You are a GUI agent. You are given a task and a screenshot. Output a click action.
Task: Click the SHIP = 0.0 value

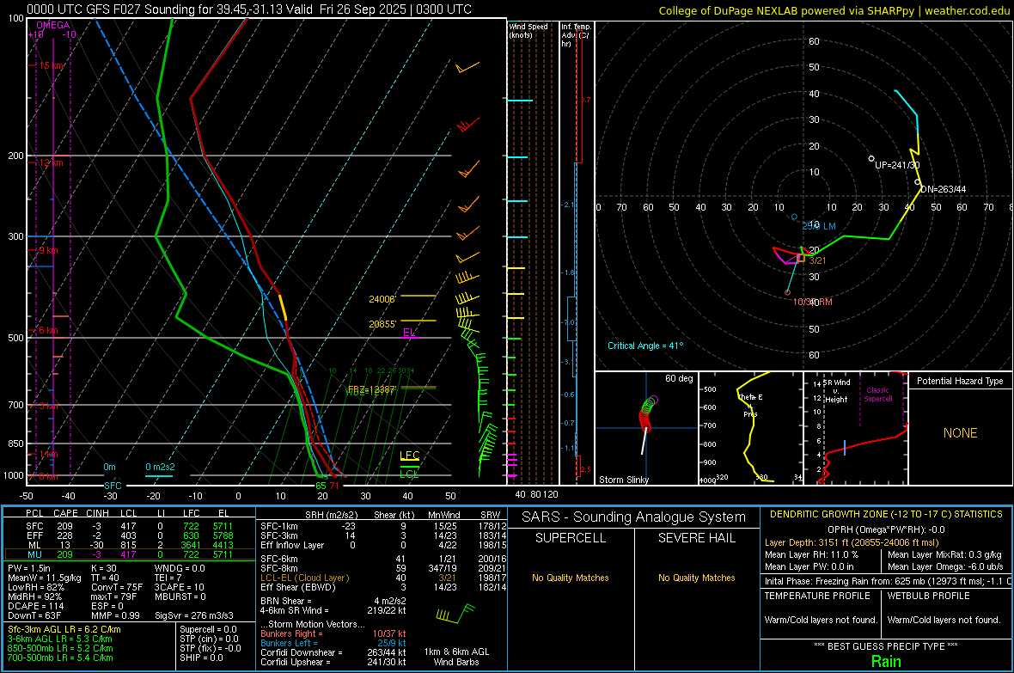[201, 658]
